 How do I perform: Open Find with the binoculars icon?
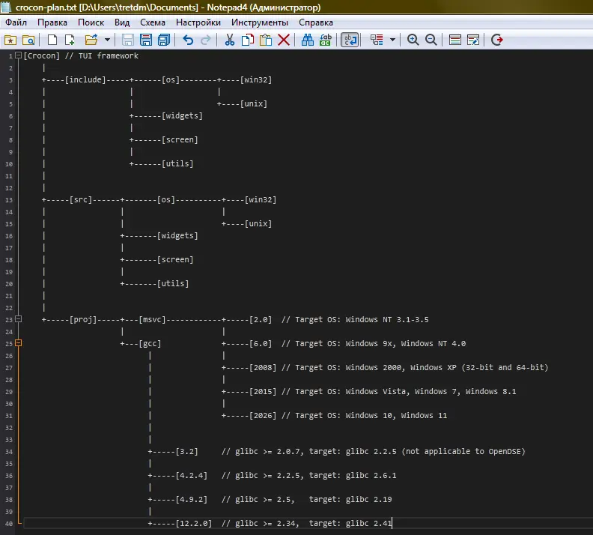pyautogui.click(x=308, y=40)
